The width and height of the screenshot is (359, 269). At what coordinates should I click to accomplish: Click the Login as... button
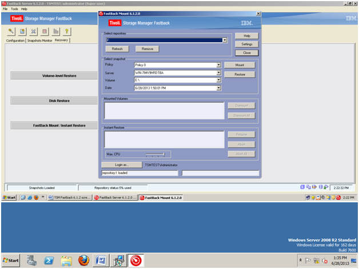point(122,165)
